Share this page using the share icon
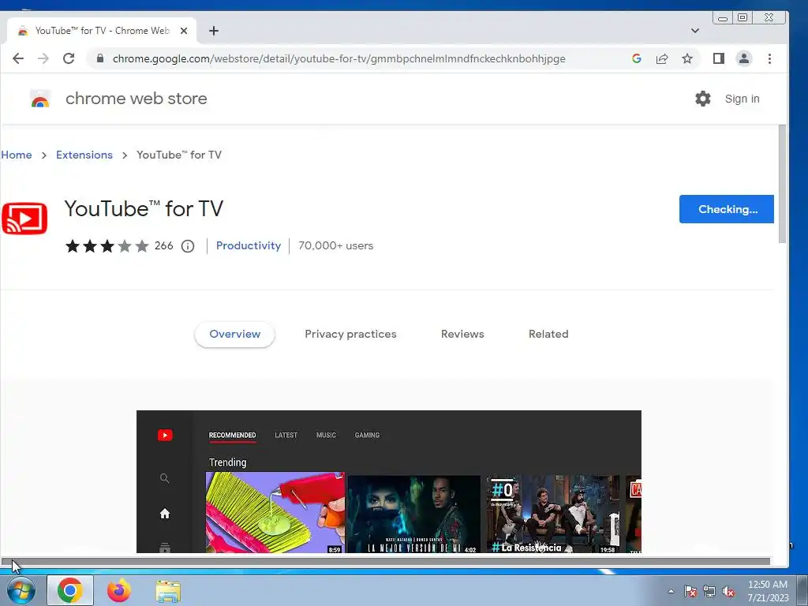The width and height of the screenshot is (808, 606). tap(662, 58)
